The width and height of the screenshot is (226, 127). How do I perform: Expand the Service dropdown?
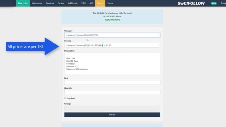(x=112, y=45)
